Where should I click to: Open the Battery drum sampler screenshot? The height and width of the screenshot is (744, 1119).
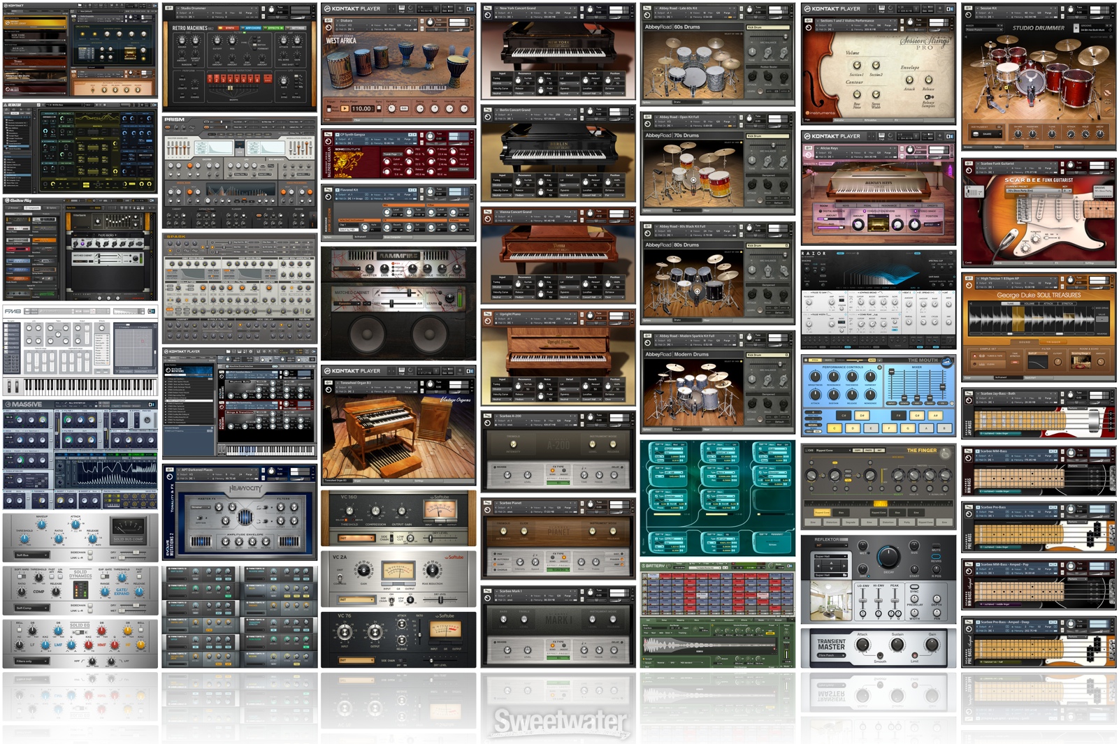pos(717,615)
